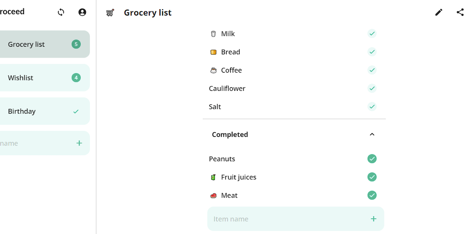
Task: Mark Bread as completed
Action: [372, 52]
